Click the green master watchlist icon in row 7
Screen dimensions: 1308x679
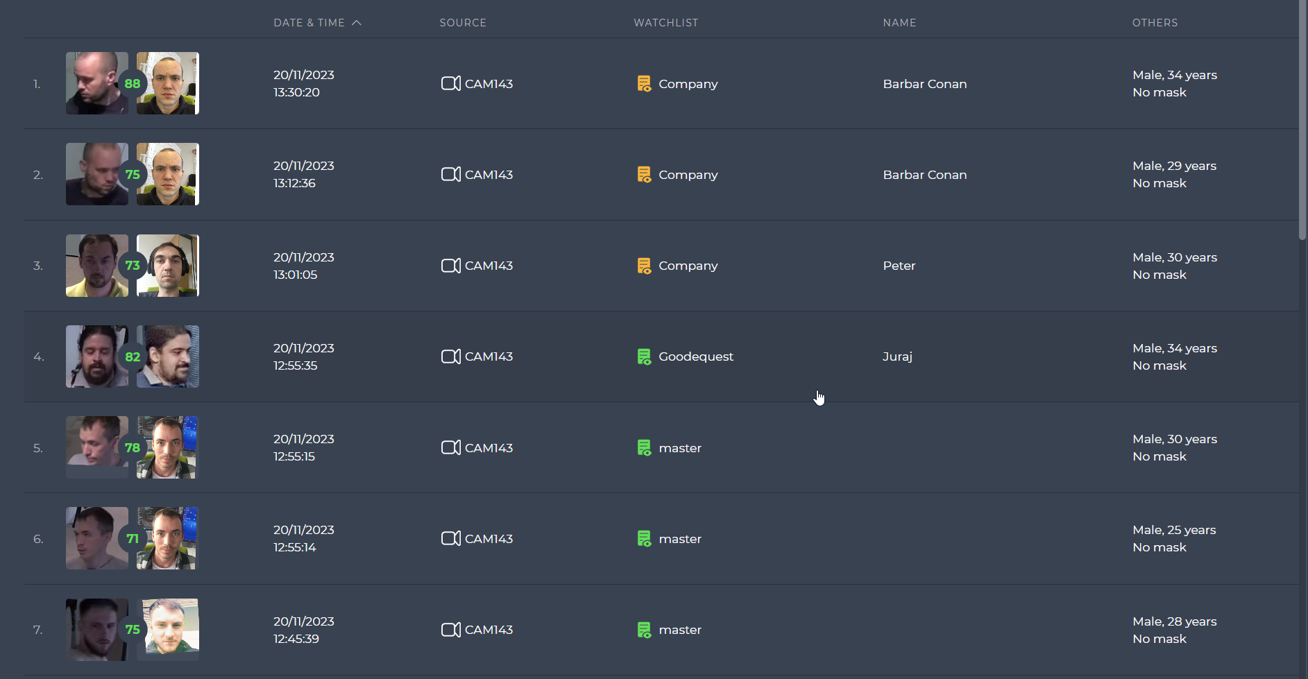pos(644,630)
